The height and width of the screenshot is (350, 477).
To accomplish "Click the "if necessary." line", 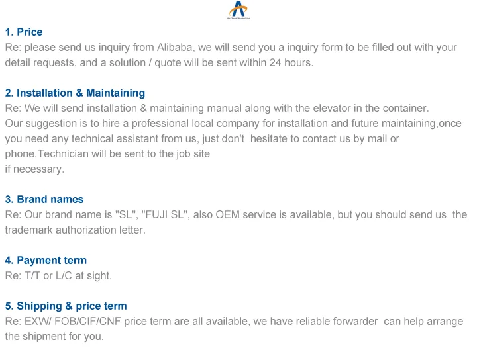I will point(34,169).
